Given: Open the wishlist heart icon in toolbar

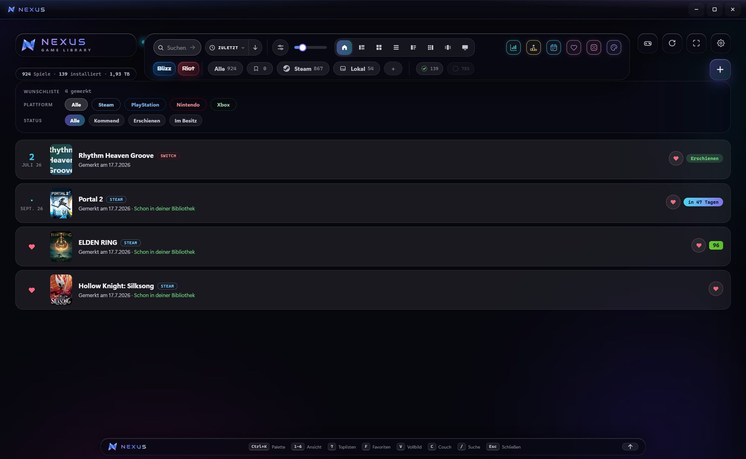Looking at the screenshot, I should click(x=573, y=48).
